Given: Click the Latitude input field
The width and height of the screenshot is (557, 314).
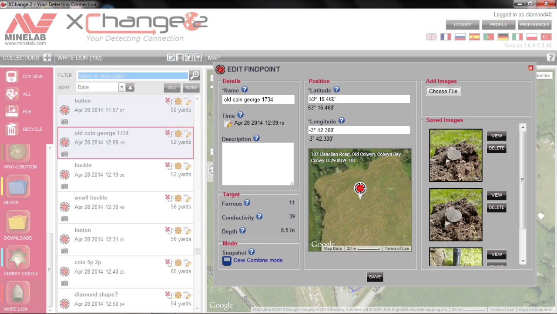Looking at the screenshot, I should pos(359,99).
